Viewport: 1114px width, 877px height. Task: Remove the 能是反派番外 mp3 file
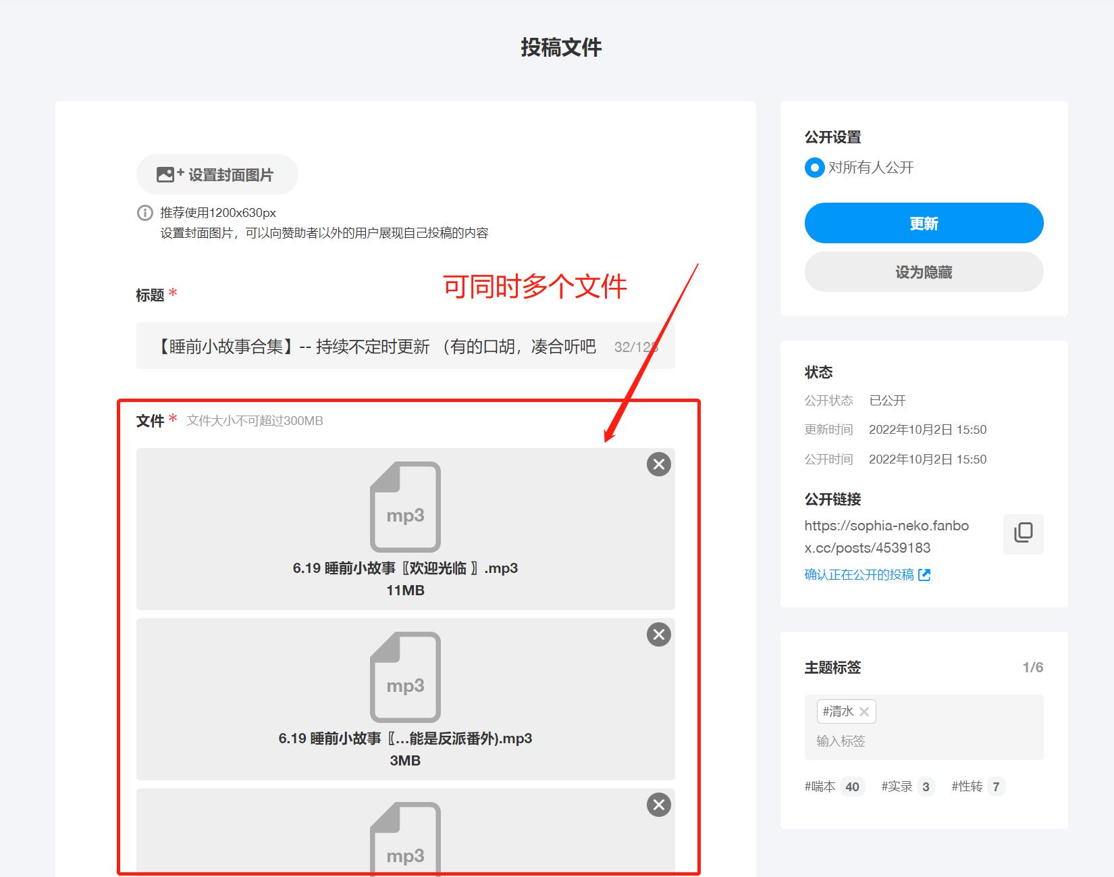658,634
